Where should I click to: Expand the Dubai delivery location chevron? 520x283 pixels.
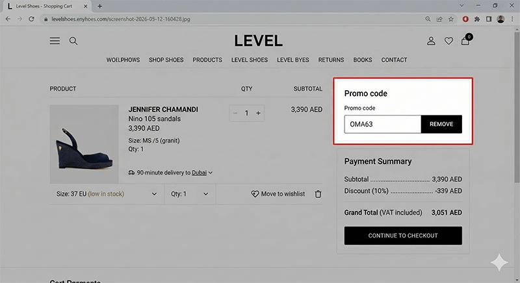[211, 173]
